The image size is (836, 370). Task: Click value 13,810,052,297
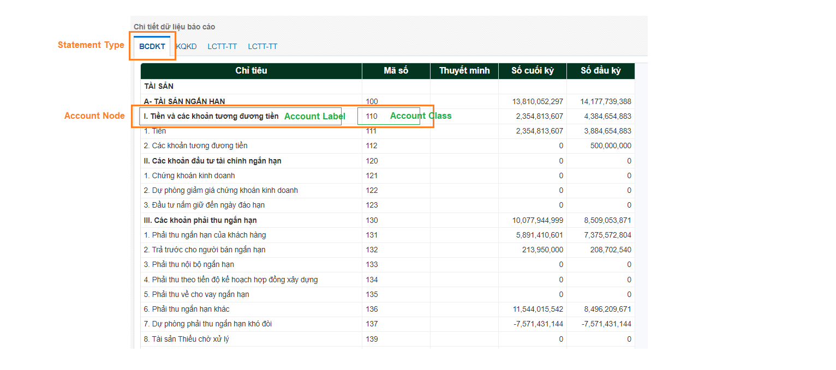coord(538,101)
